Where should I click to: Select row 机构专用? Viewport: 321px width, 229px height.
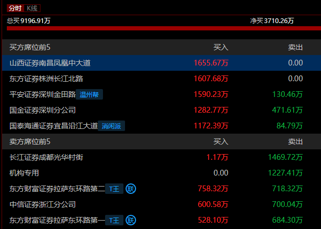click(161, 173)
